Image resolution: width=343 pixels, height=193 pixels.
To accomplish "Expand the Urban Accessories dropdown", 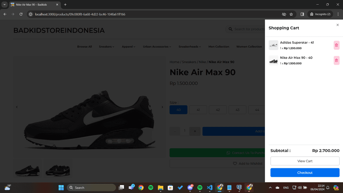I will tap(157, 47).
